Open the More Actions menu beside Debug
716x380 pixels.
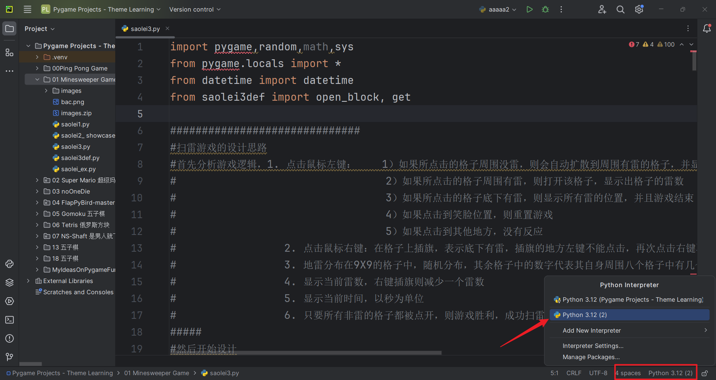tap(561, 9)
